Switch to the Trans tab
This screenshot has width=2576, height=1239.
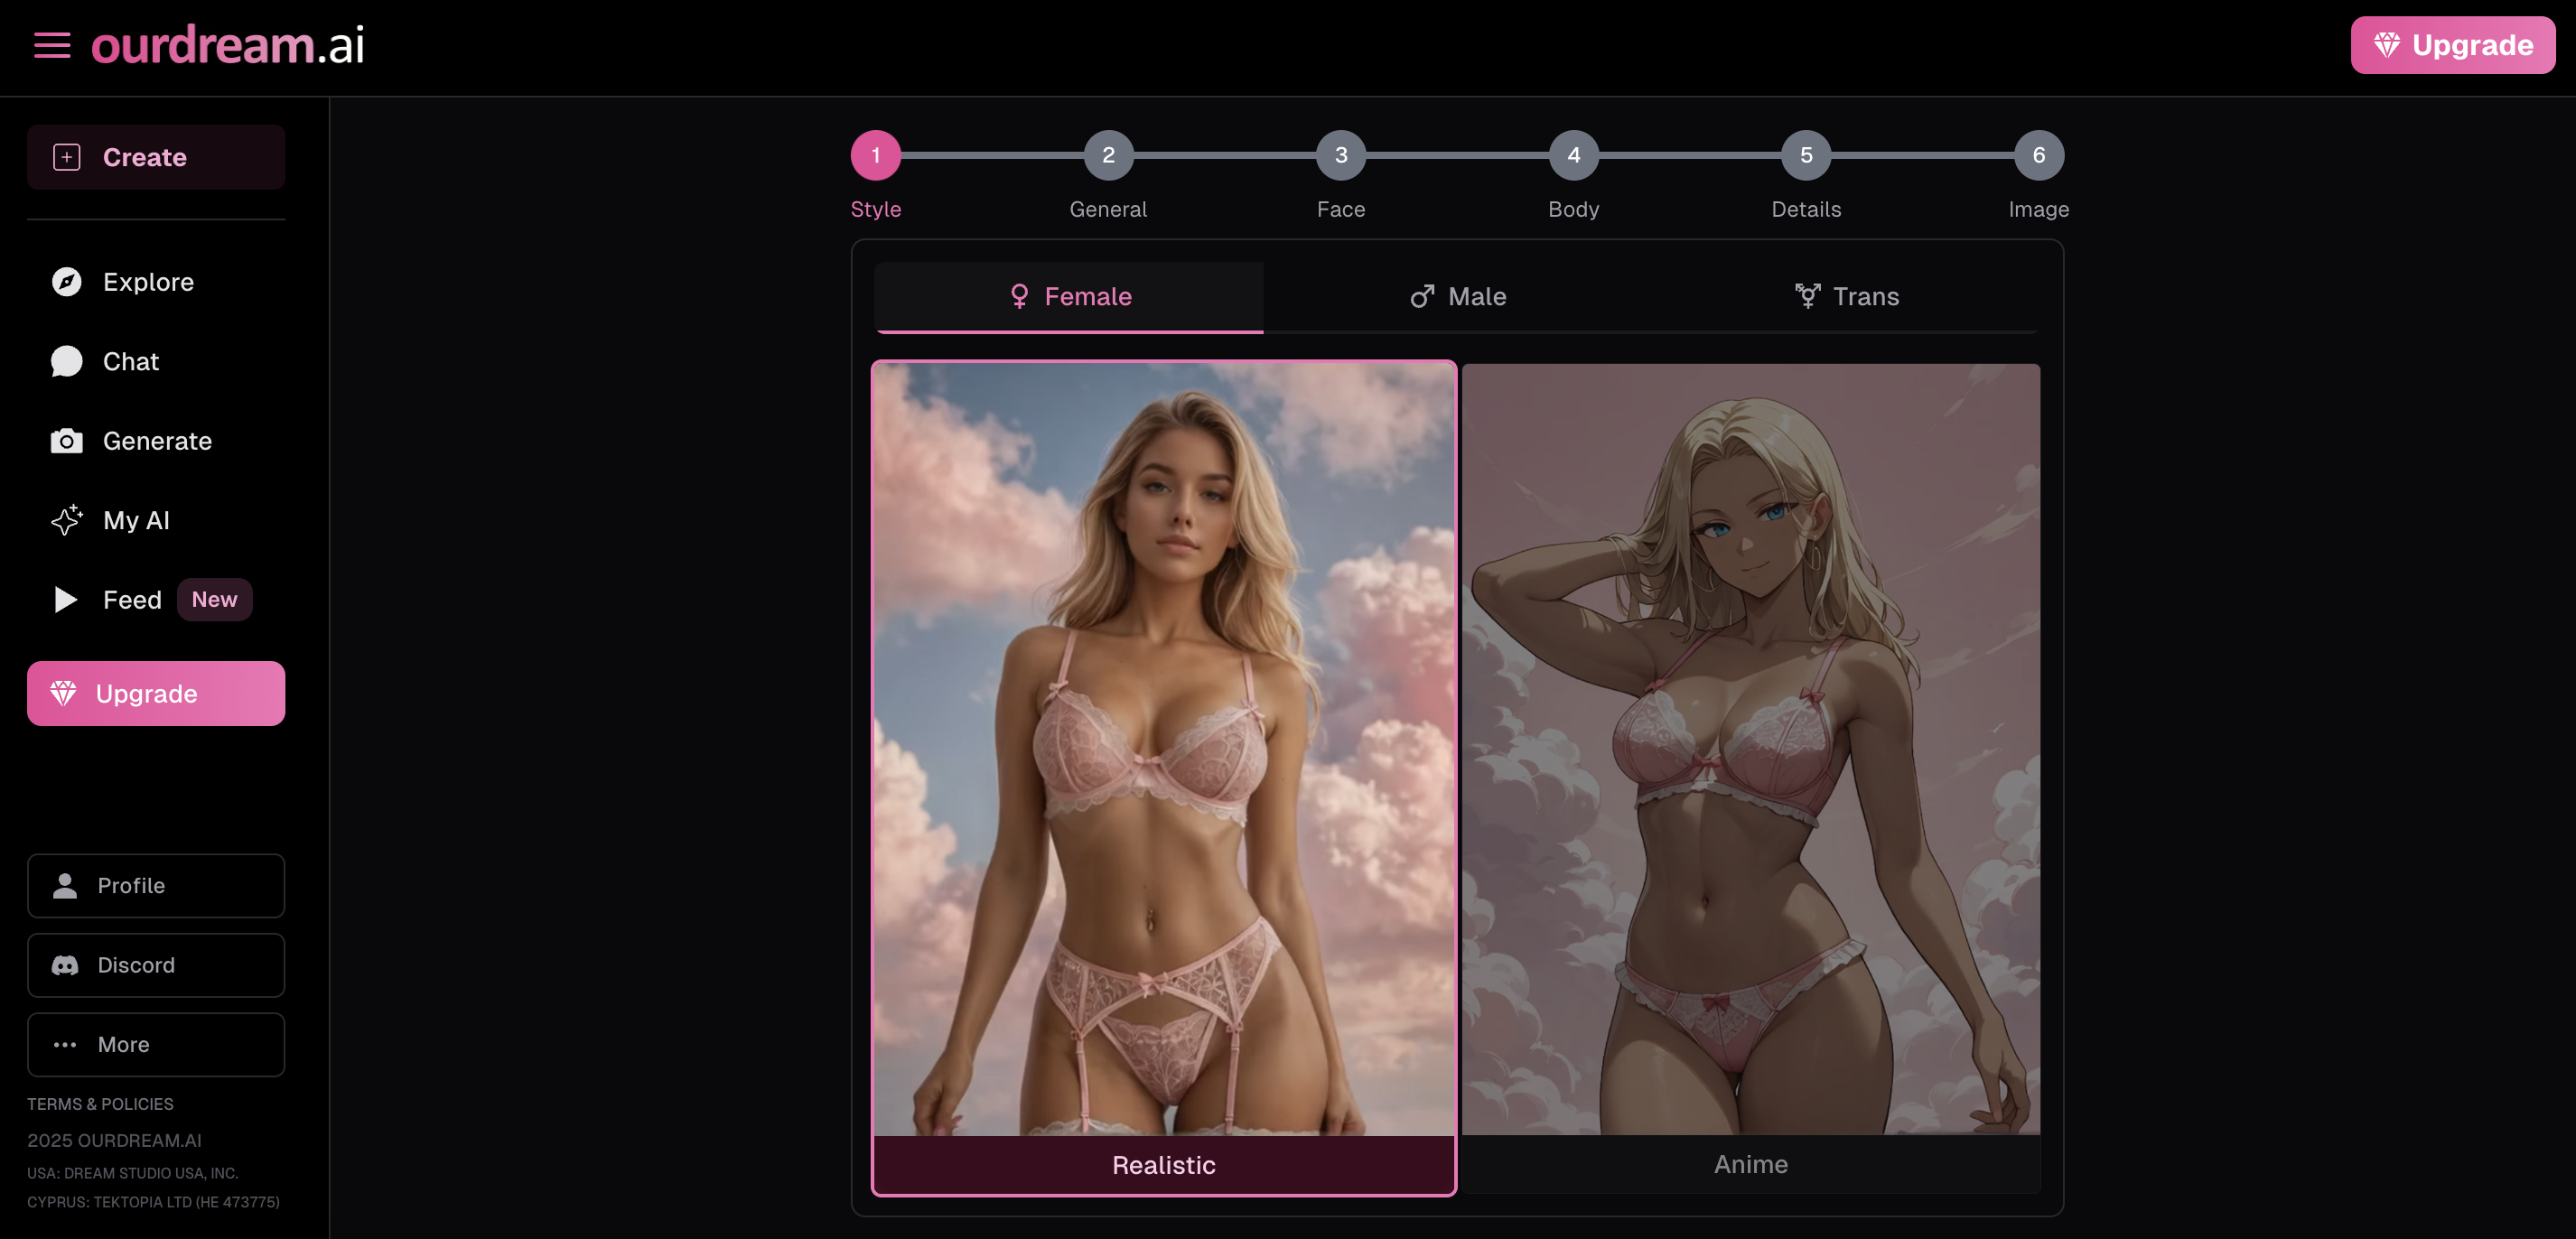(1846, 296)
